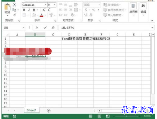Apply the red font color

[x=42, y=15]
